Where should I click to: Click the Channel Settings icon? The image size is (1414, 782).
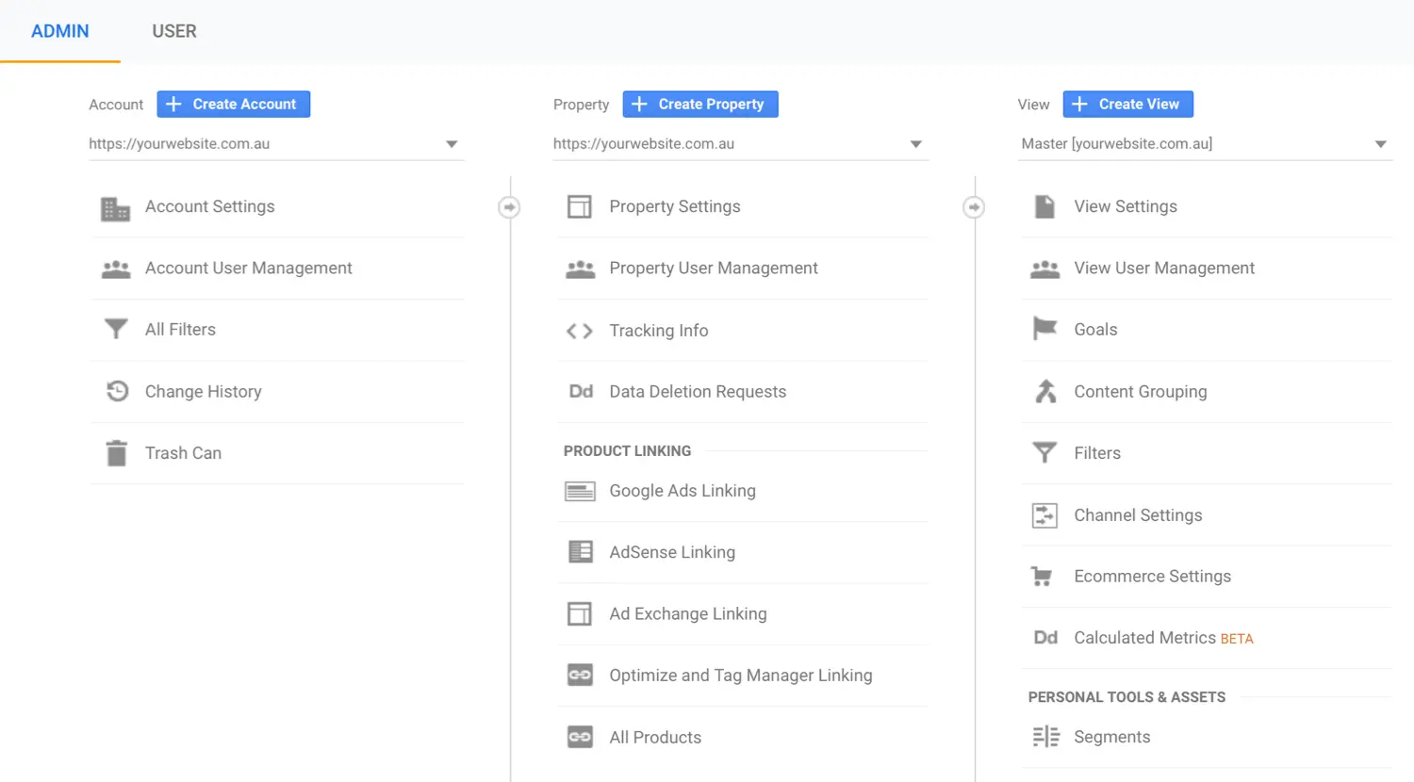pyautogui.click(x=1044, y=515)
